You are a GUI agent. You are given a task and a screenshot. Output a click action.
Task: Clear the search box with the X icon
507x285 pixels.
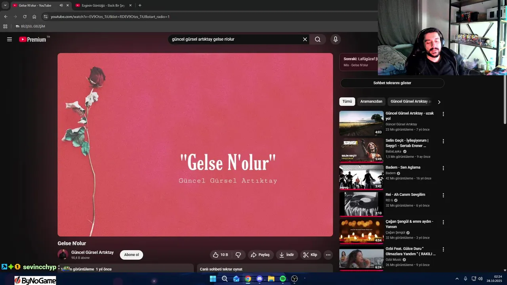coord(305,39)
